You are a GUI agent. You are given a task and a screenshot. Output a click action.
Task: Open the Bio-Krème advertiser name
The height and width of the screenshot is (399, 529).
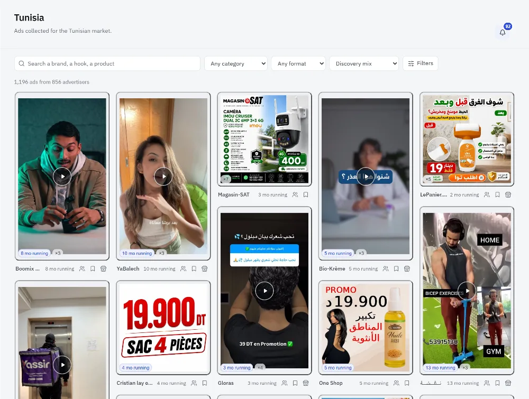tap(332, 268)
